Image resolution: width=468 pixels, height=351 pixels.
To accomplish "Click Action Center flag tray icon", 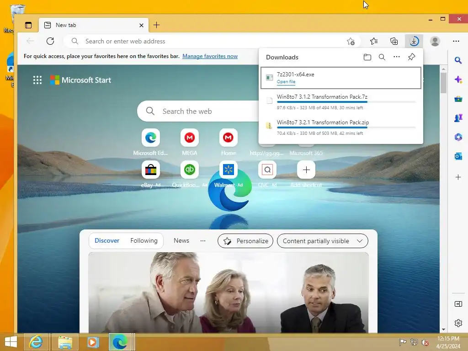I will pyautogui.click(x=403, y=342).
